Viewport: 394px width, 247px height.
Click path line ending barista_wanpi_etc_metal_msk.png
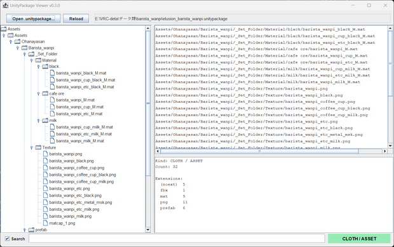259,135
